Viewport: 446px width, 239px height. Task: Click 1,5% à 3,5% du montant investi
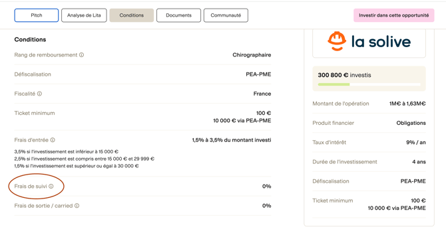click(x=232, y=140)
